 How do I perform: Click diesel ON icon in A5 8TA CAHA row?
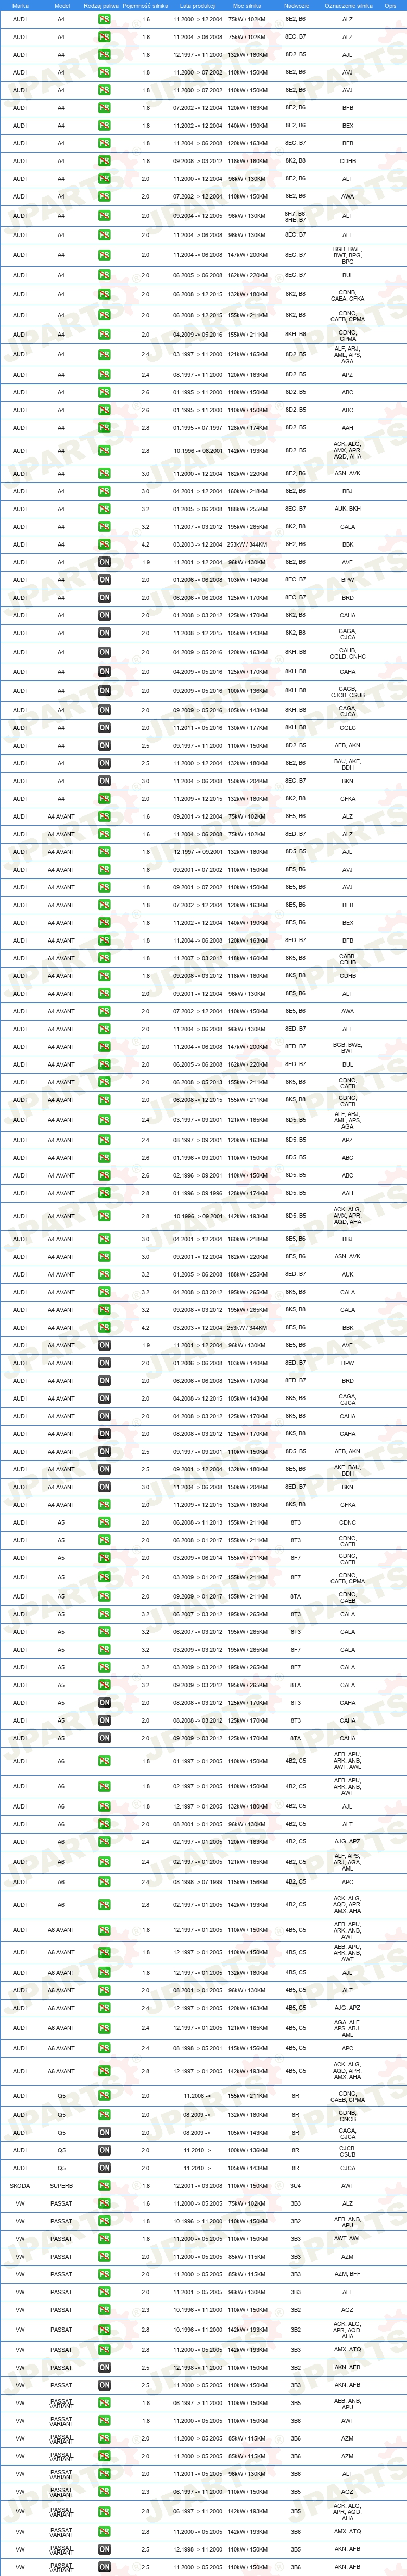104,1738
